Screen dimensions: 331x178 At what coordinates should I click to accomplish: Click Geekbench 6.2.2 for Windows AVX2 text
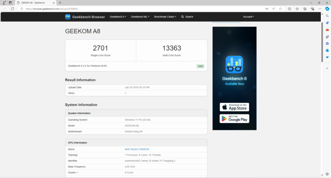click(x=87, y=66)
